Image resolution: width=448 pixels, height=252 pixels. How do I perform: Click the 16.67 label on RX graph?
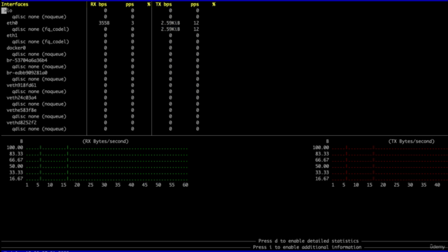pos(16,179)
